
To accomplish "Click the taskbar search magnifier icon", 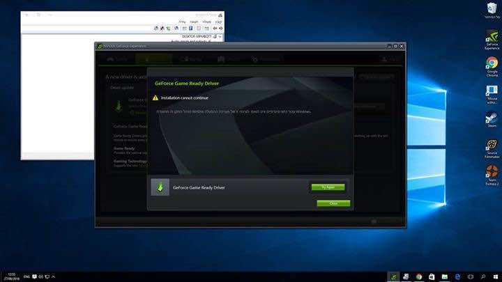I will pos(482,276).
